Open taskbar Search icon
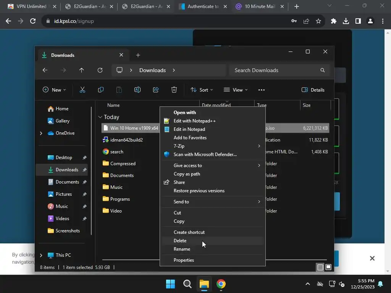The width and height of the screenshot is (391, 293). (187, 284)
